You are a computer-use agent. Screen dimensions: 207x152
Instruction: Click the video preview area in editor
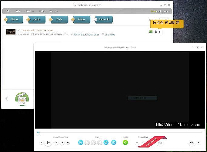click(120, 90)
